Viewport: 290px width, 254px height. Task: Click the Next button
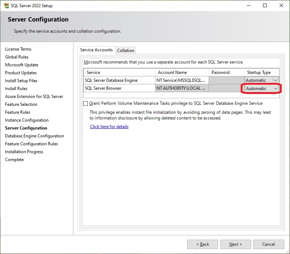click(x=235, y=244)
